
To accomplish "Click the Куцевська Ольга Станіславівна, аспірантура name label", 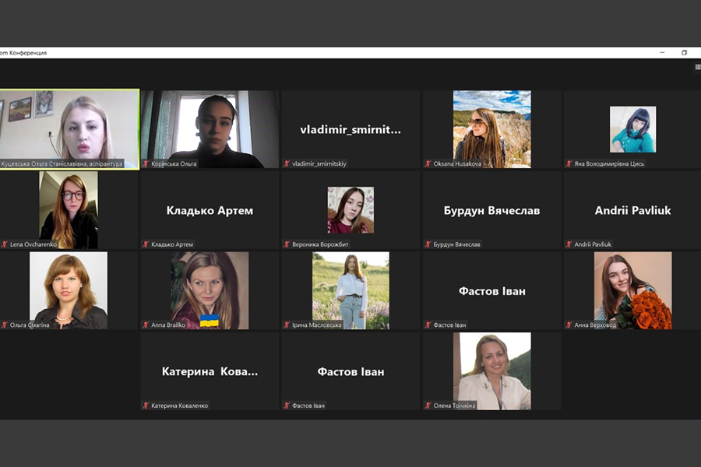I will click(62, 164).
